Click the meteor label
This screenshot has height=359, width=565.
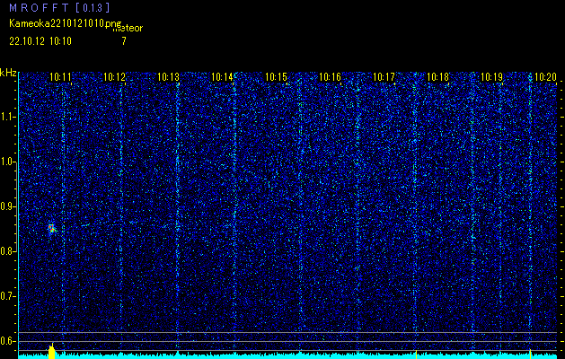point(128,29)
